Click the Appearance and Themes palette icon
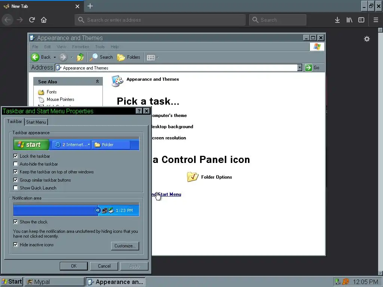The width and height of the screenshot is (383, 287). tap(117, 81)
